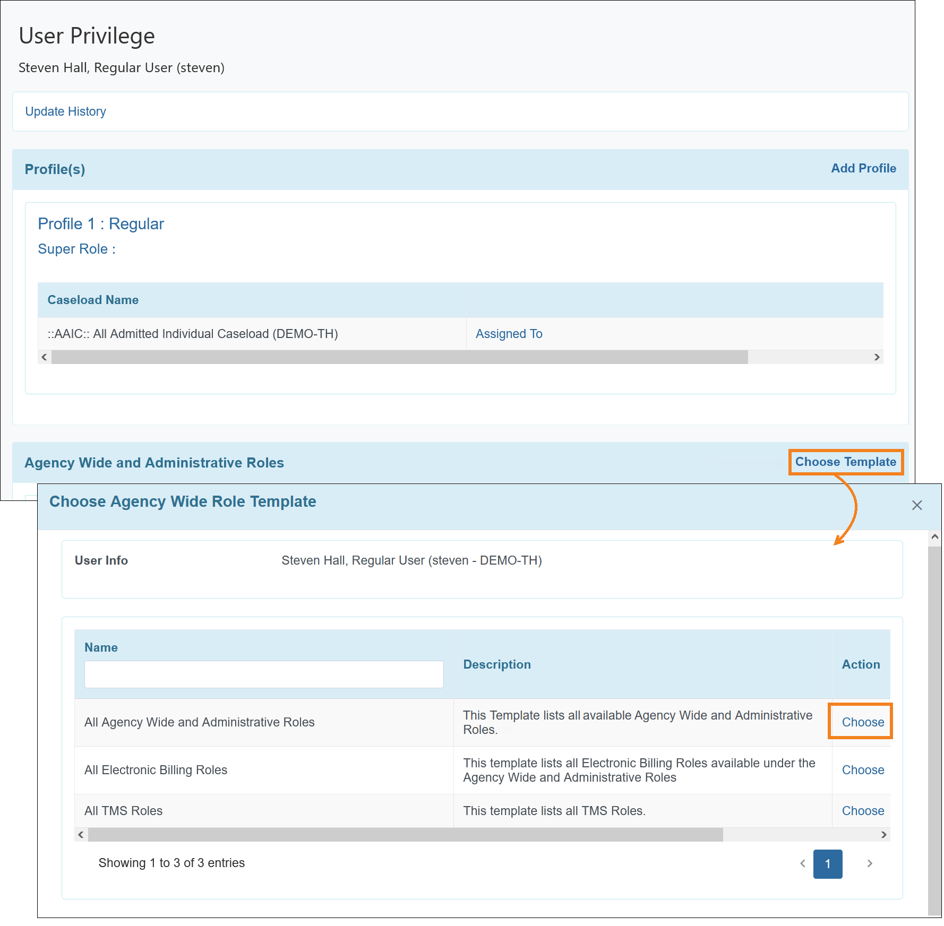The width and height of the screenshot is (944, 926).
Task: Open the Assigned To link for AAIC caseload
Action: (509, 334)
